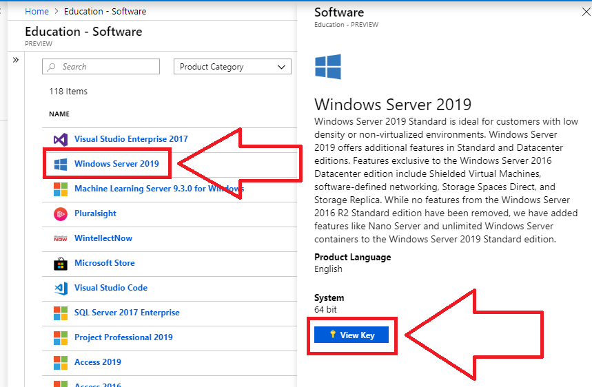
Task: Open Project Professional 2019 item
Action: point(123,337)
